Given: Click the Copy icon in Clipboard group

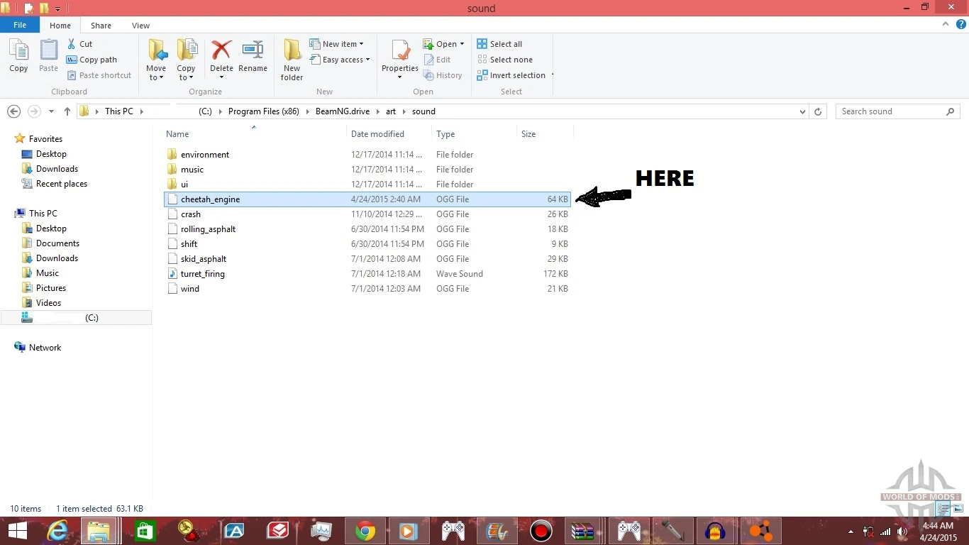Looking at the screenshot, I should click(x=18, y=51).
